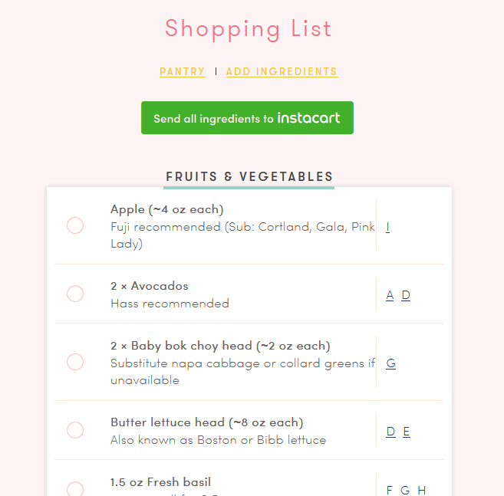Open recipe D link beside Avocados
The height and width of the screenshot is (496, 504).
406,295
